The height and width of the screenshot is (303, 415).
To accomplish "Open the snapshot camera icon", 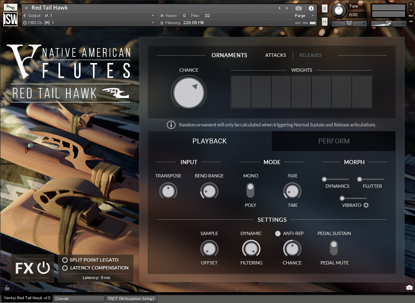I will point(298,8).
